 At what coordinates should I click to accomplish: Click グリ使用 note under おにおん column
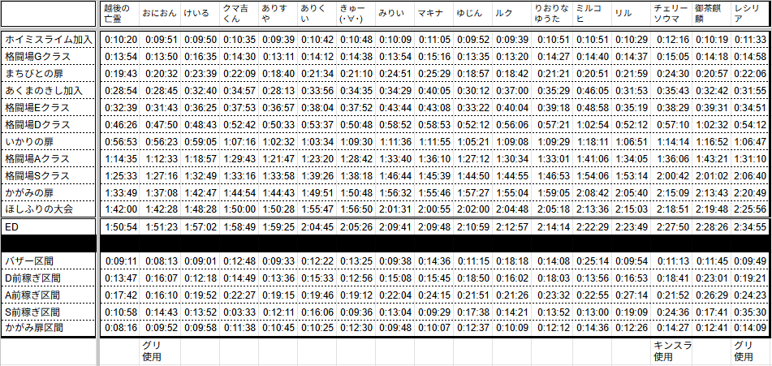[158, 351]
